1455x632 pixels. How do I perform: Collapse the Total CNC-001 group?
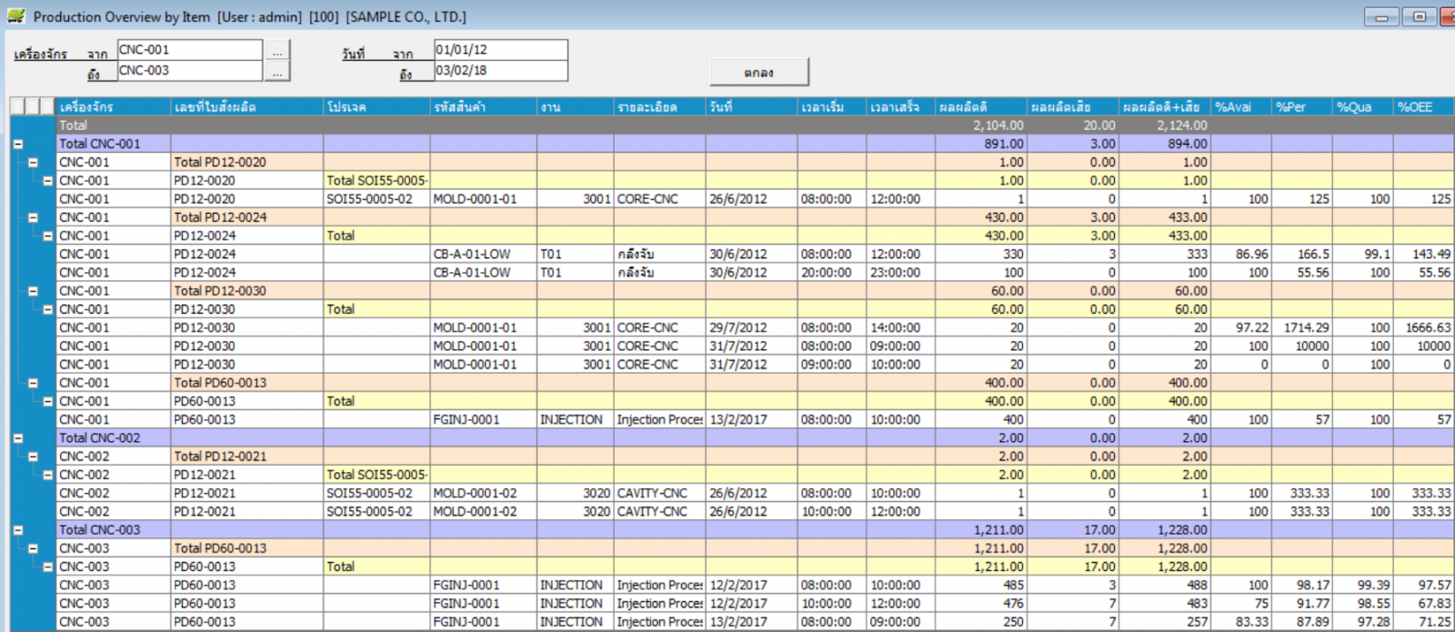(17, 144)
